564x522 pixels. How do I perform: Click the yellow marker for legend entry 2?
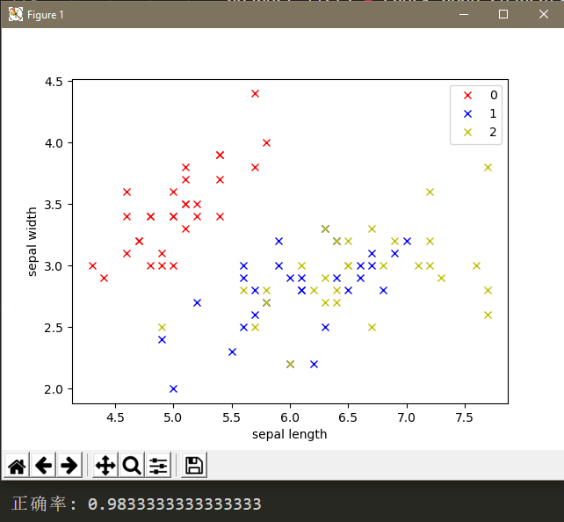467,133
